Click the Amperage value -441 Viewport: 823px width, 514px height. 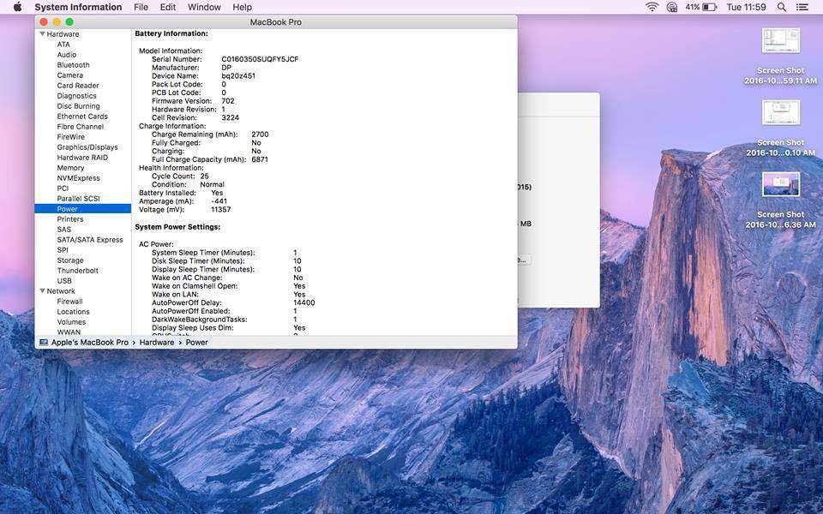tap(219, 201)
